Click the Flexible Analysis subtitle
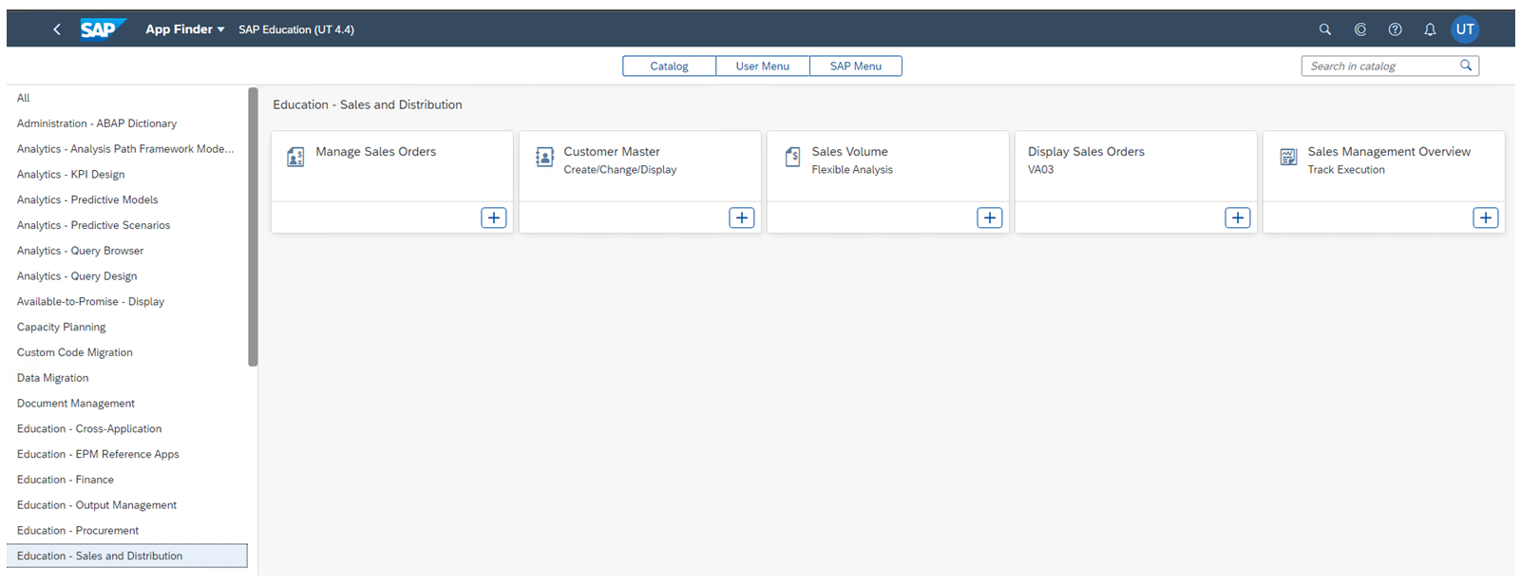Screen dimensions: 1520x585 point(852,170)
